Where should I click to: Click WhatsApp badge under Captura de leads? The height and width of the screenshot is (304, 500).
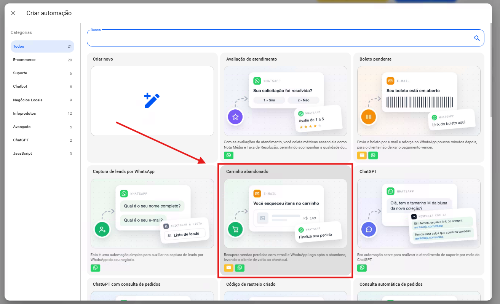pyautogui.click(x=96, y=268)
